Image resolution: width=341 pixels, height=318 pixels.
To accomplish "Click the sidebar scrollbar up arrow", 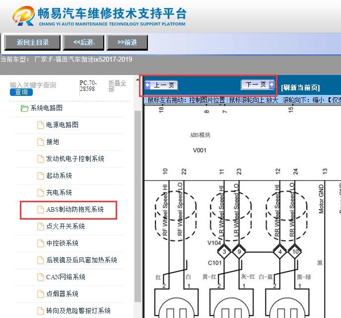I will 137,79.
